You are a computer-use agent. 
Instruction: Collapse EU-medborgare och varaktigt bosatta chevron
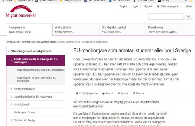[8, 51]
